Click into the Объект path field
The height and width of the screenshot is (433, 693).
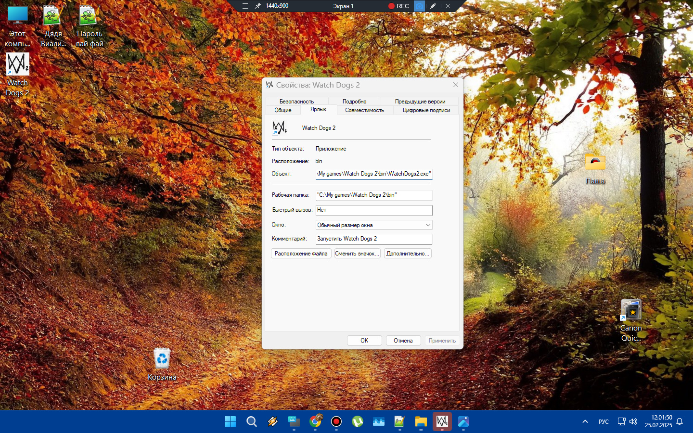(374, 174)
